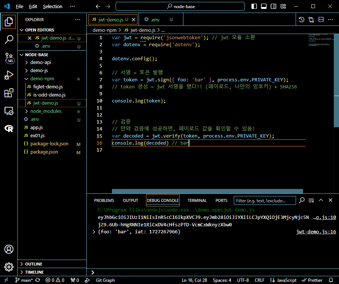Click the debug start icon in status bar
Viewport: 339px width, 284px height.
[x=87, y=280]
